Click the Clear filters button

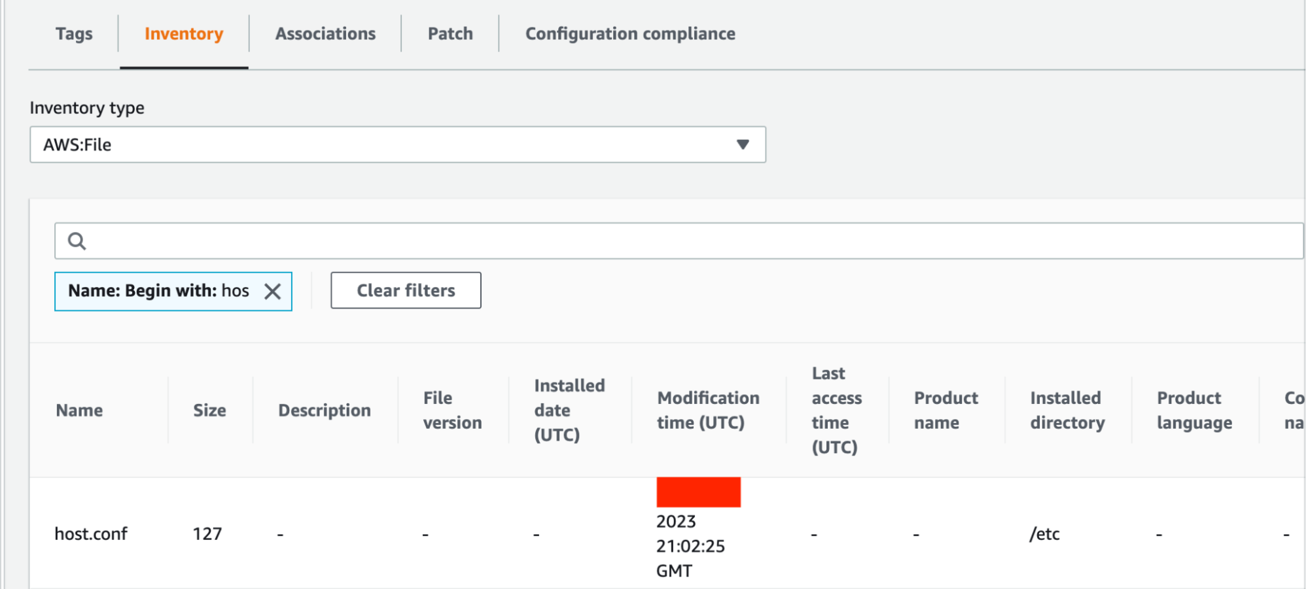click(406, 290)
